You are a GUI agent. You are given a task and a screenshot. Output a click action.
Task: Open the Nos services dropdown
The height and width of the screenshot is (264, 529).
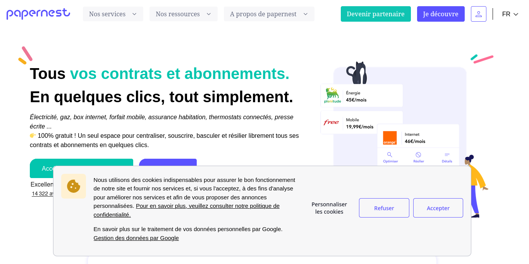pyautogui.click(x=113, y=14)
